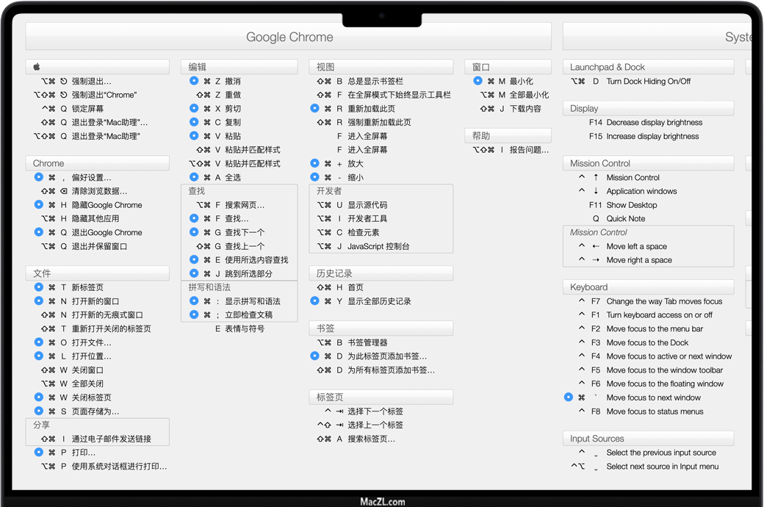The height and width of the screenshot is (507, 764).
Task: Click the Google Chrome title bar
Action: click(x=289, y=37)
